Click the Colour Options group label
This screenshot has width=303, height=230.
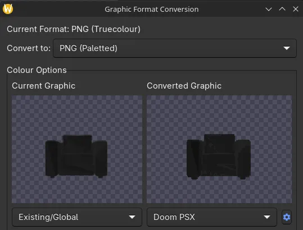tap(37, 70)
